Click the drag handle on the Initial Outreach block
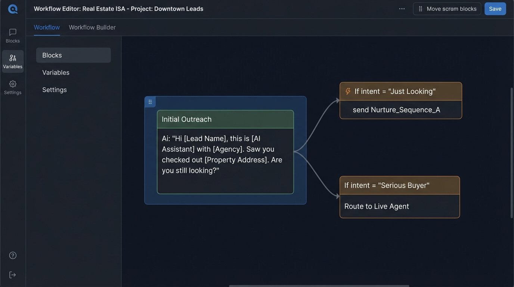514x287 pixels. 149,101
